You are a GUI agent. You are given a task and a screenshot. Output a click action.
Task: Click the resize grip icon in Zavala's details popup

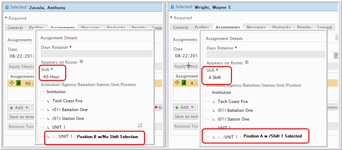pos(139,125)
